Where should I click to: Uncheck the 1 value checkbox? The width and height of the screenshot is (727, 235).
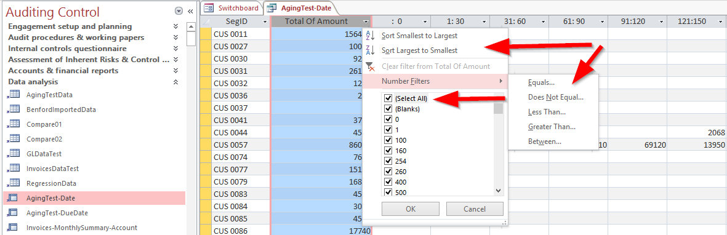[388, 130]
